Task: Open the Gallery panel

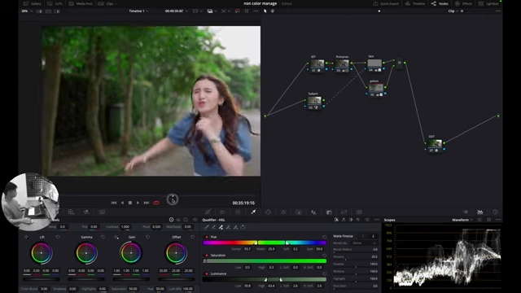Action: (x=33, y=3)
